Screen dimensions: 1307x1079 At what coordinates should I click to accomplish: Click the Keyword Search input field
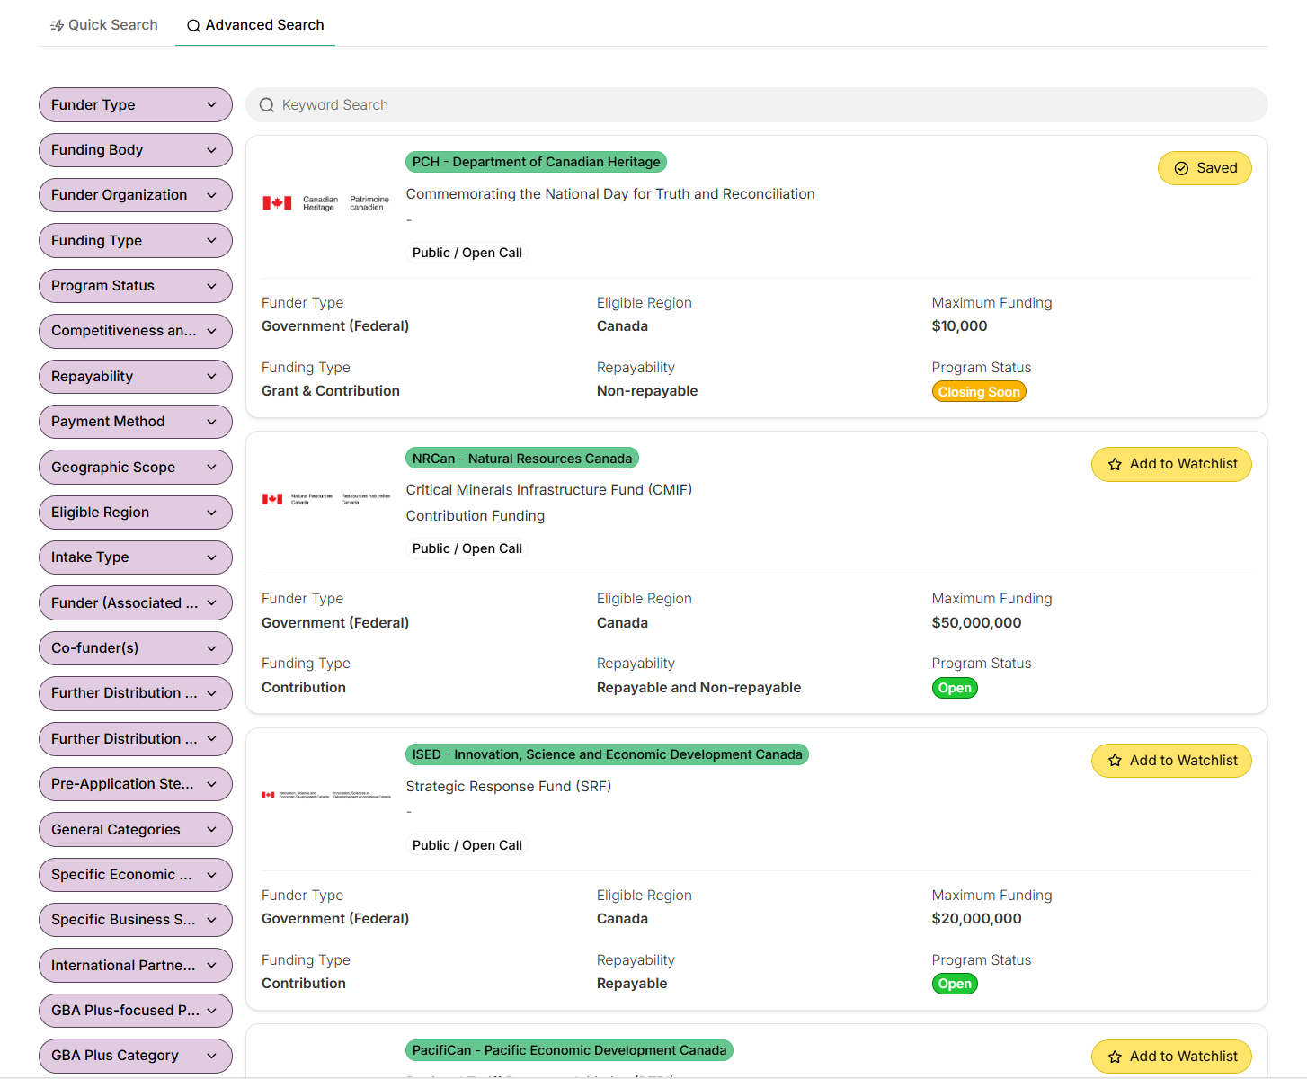coord(756,105)
